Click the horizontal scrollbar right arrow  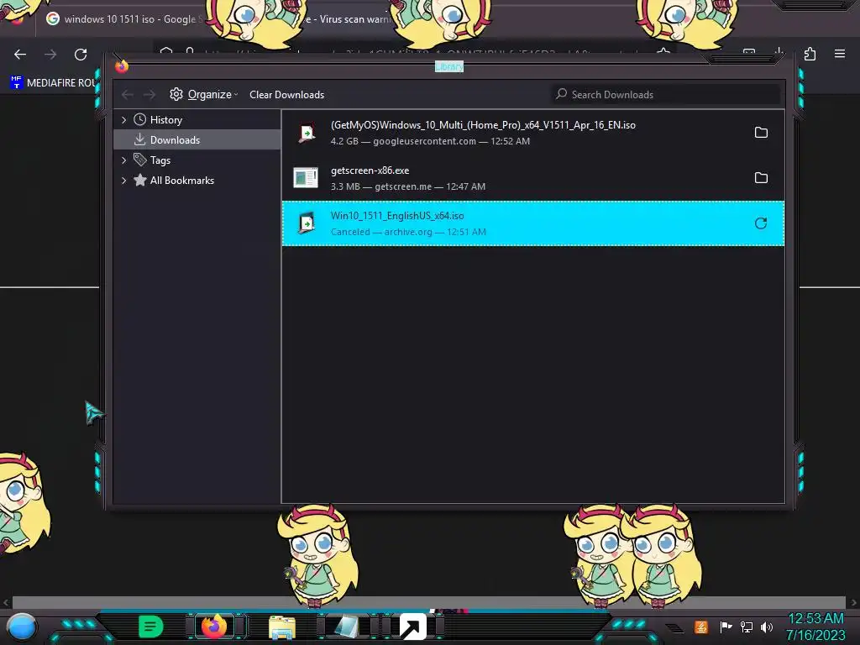tap(853, 602)
